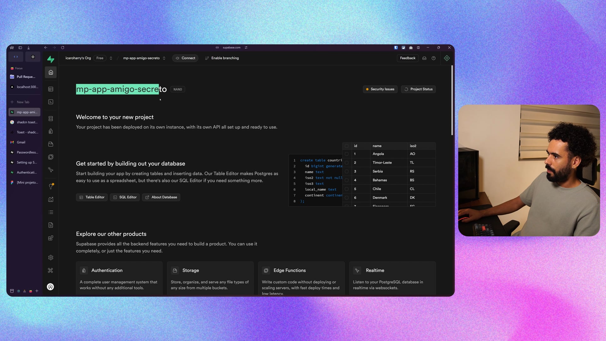This screenshot has width=606, height=341.
Task: Open the Edge Functions sidebar icon
Action: 50,157
